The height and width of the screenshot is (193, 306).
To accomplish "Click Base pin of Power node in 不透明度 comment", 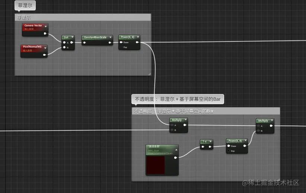I will 229,146.
